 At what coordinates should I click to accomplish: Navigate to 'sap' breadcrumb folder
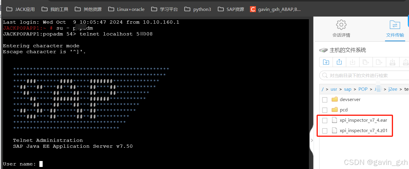tap(348, 89)
